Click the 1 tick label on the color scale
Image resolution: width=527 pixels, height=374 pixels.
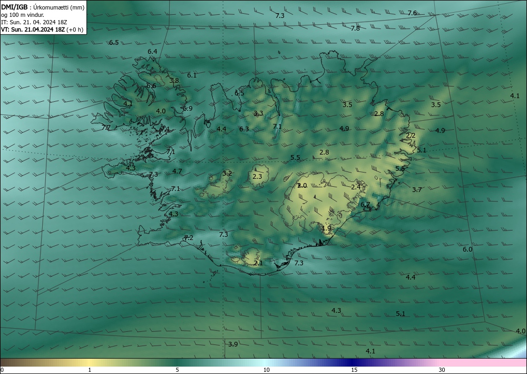[90, 370]
